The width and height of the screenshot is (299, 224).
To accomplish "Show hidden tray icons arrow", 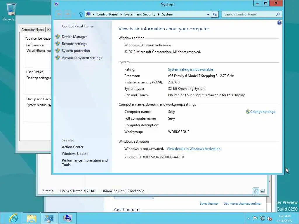I will coord(248,218).
